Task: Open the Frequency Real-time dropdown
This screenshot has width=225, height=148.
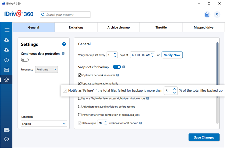Action: point(46,69)
